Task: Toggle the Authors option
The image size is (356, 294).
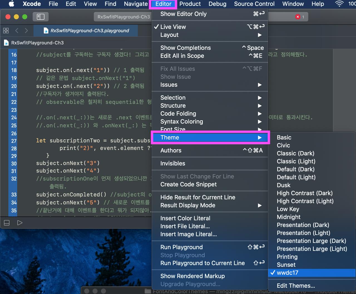Action: click(x=210, y=150)
